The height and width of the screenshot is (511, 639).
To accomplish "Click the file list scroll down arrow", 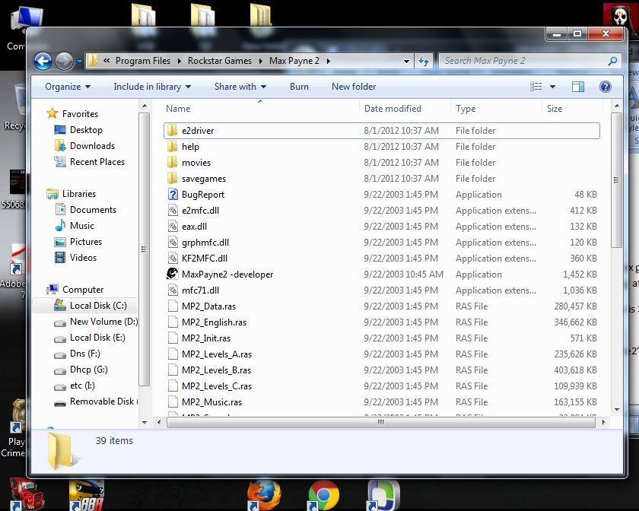I will click(x=617, y=410).
